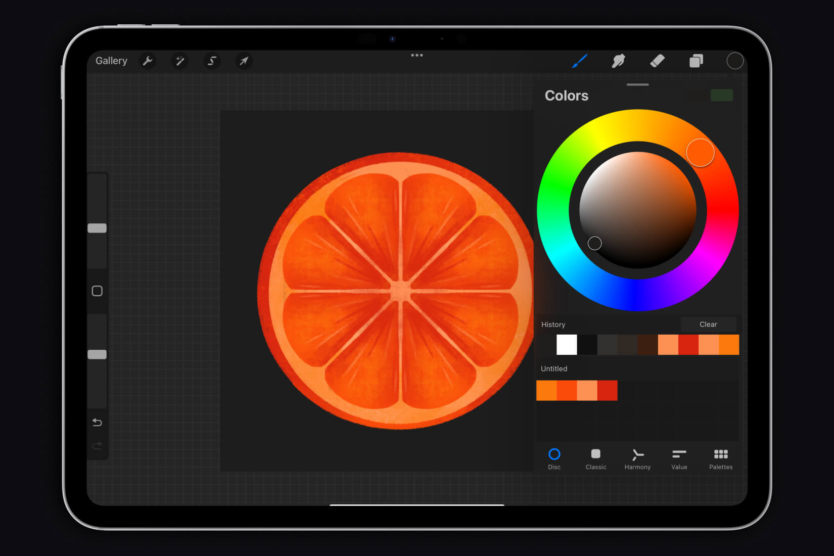Select the Eraser tool
The image size is (834, 556).
[657, 61]
